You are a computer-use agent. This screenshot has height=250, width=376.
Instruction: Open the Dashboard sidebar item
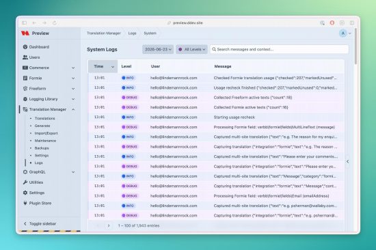click(x=36, y=47)
